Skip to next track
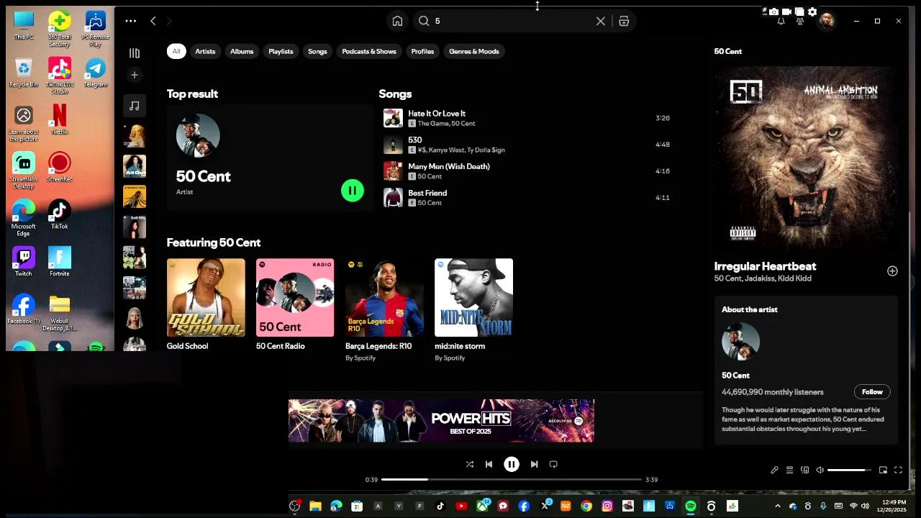Screen dimensions: 921x518 (534, 465)
